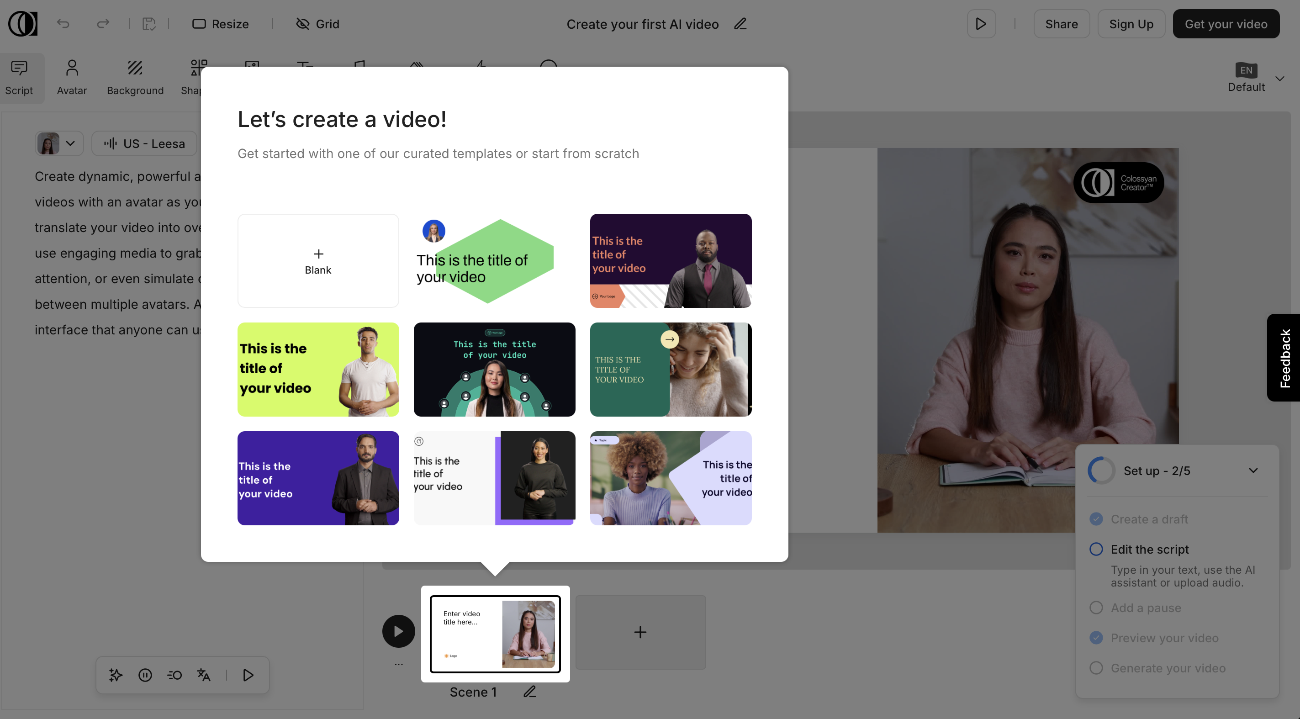Screen dimensions: 1300x719
Task: Click the rename pencil next to Scene 1
Action: click(x=529, y=692)
